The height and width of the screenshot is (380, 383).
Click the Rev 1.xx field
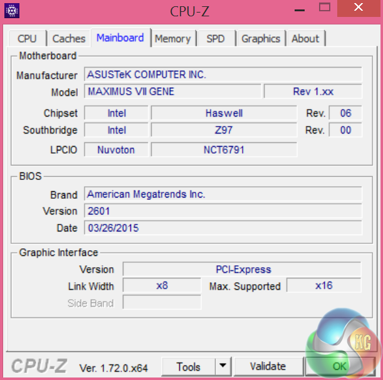[x=313, y=92]
